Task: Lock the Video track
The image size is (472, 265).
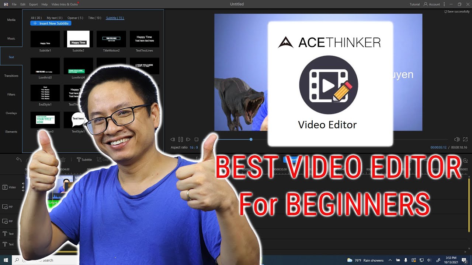Action: click(x=23, y=187)
